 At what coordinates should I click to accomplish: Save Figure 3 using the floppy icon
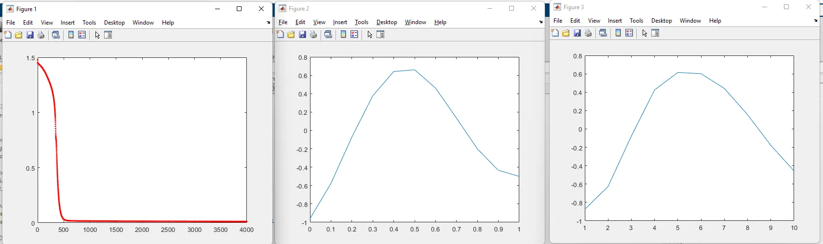(577, 33)
